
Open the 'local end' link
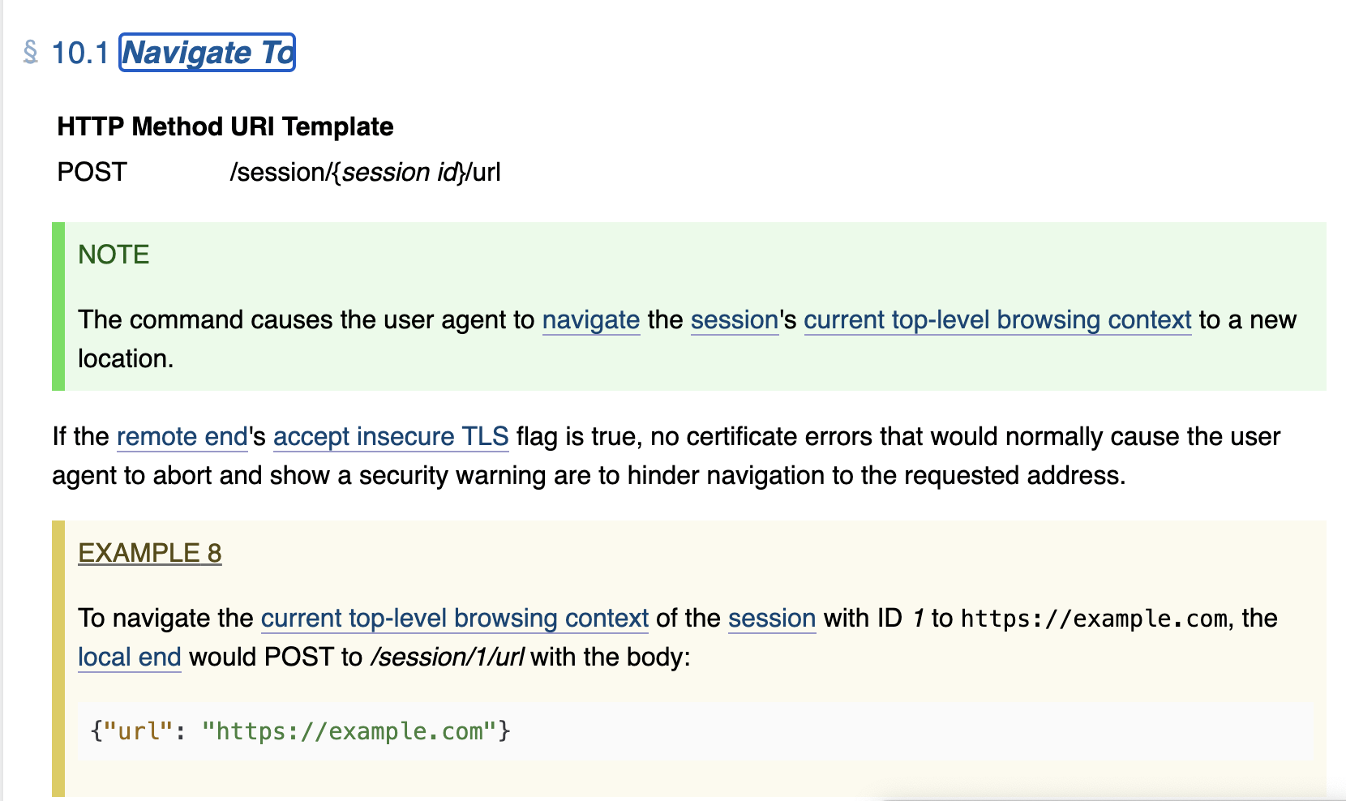pos(130,658)
